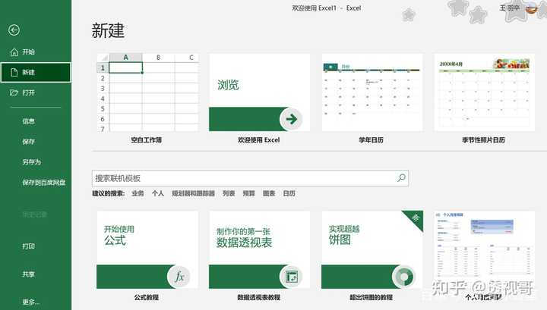The width and height of the screenshot is (547, 310).
Task: Click suggested search 规划器和跟踪器
Action: coord(193,193)
